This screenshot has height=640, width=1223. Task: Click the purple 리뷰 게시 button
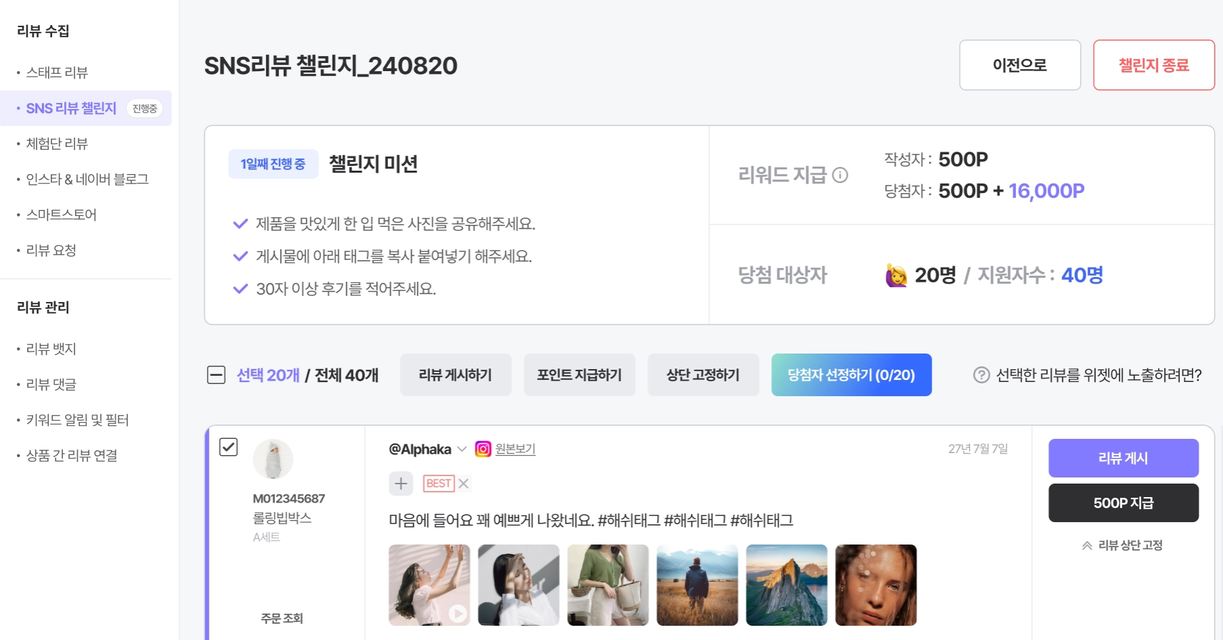coord(1123,458)
